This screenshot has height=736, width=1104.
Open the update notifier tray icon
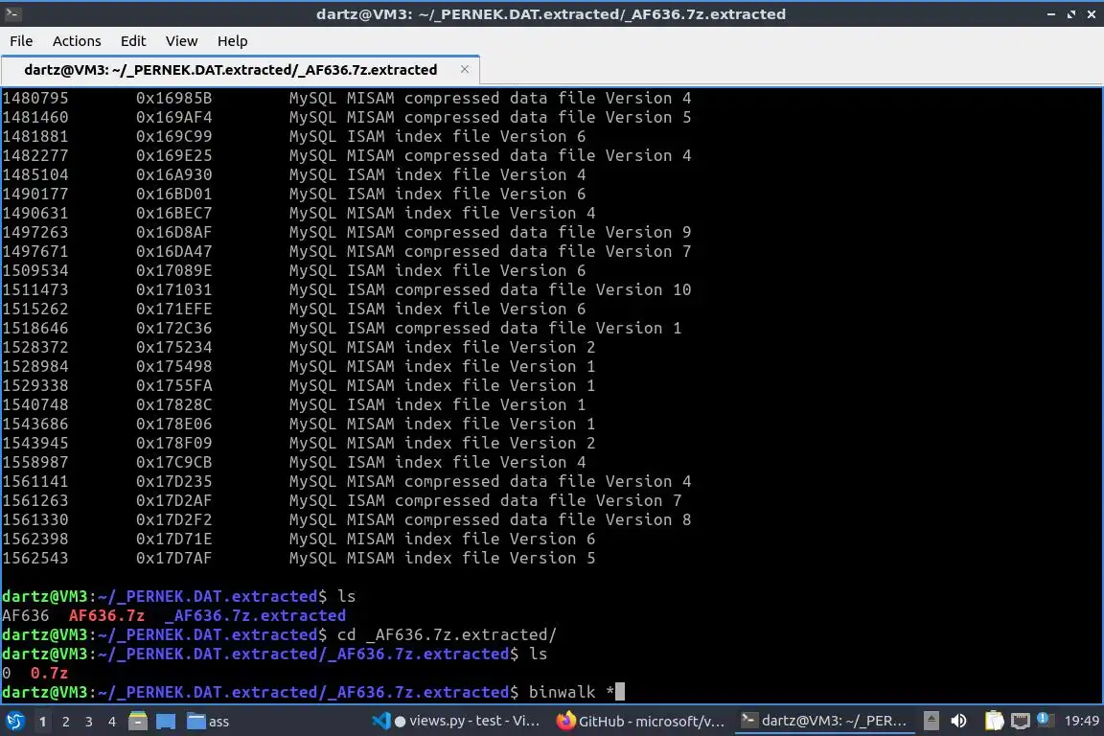pyautogui.click(x=1046, y=720)
